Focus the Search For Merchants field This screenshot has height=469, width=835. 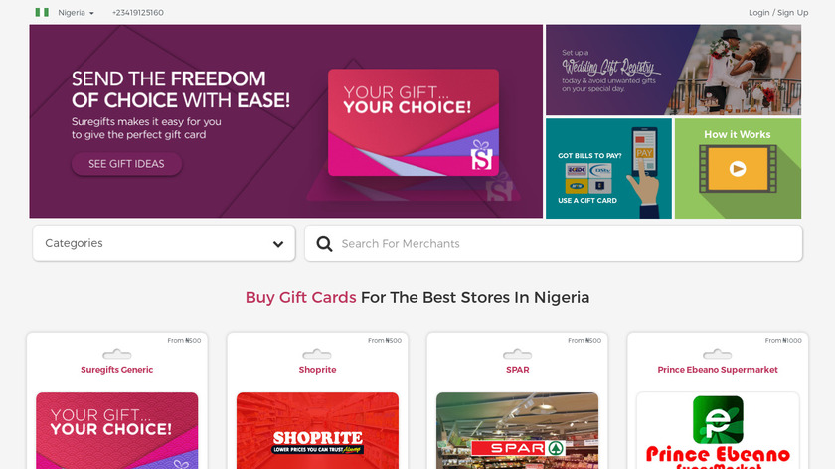[x=554, y=243]
